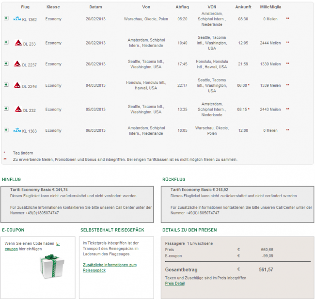Image resolution: width=315 pixels, height=300 pixels.
Task: Click Delta logo on DL 2246 row
Action: (17, 85)
